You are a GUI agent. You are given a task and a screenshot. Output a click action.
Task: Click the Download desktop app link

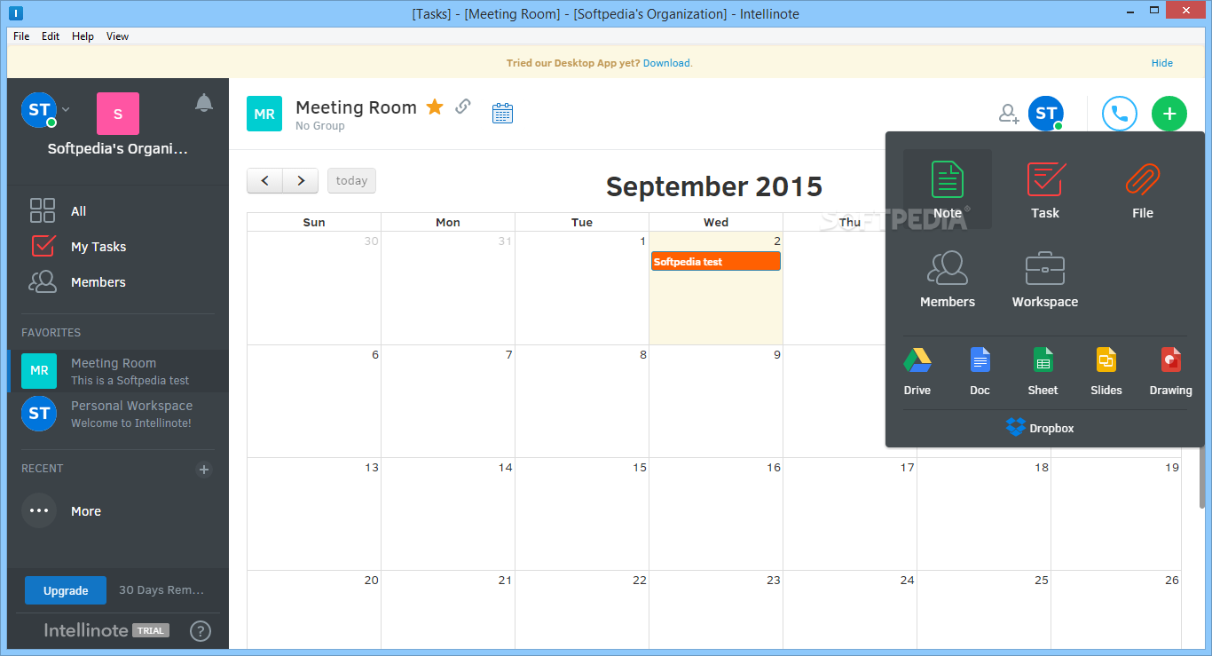click(666, 63)
